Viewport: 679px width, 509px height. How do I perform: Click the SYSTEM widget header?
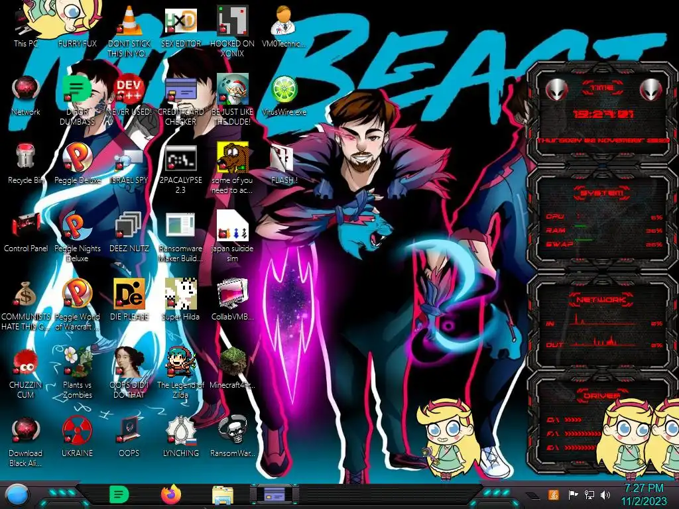click(602, 192)
